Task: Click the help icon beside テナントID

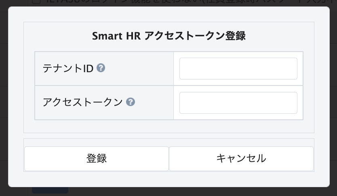Action: point(101,68)
